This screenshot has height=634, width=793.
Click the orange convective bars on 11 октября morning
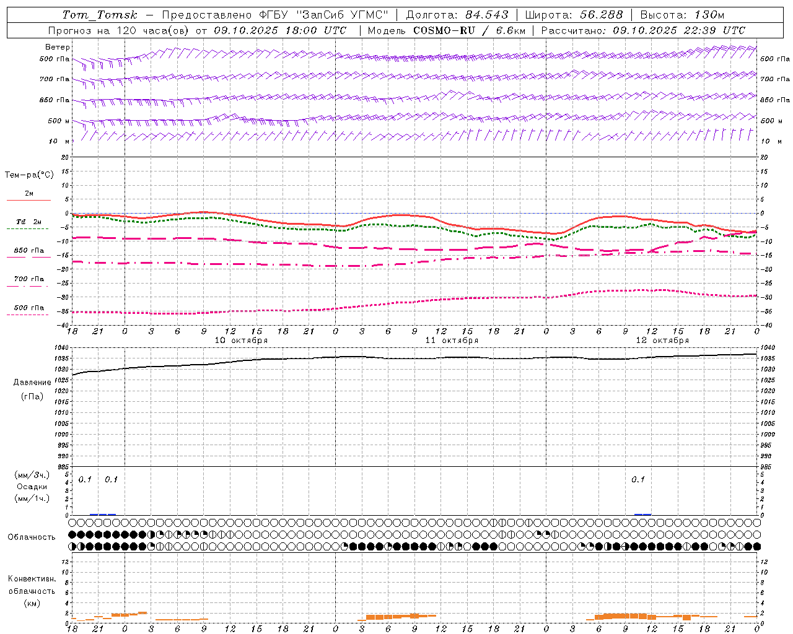click(x=396, y=616)
